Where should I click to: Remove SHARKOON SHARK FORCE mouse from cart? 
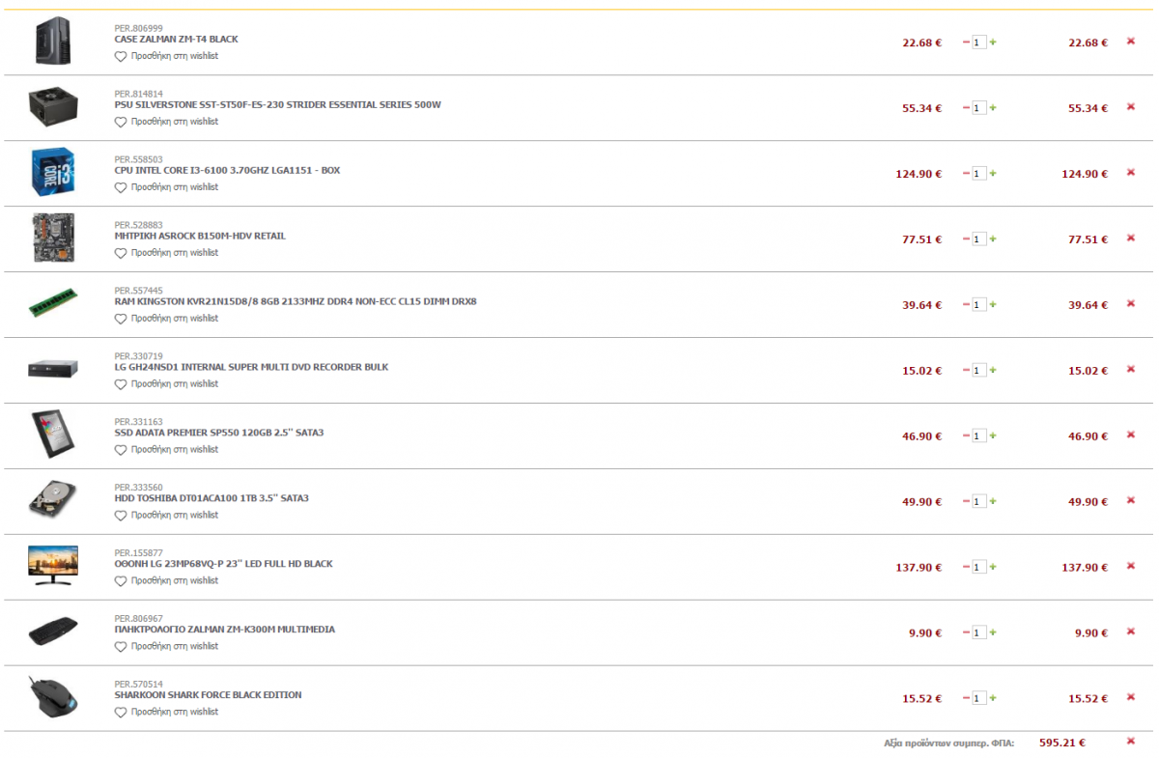tap(1131, 698)
